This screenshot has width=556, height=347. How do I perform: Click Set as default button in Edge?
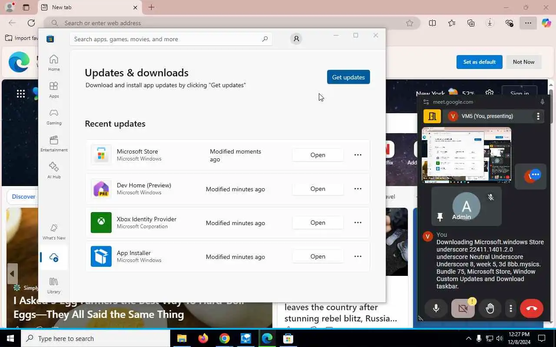[480, 62]
